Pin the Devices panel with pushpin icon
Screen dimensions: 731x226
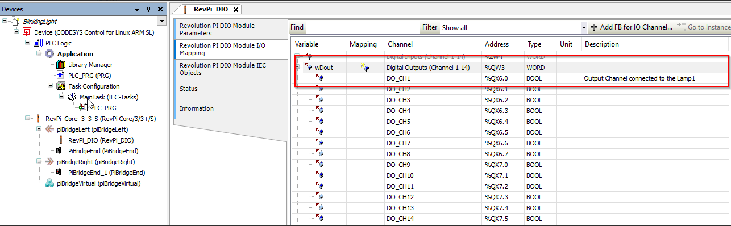(148, 9)
